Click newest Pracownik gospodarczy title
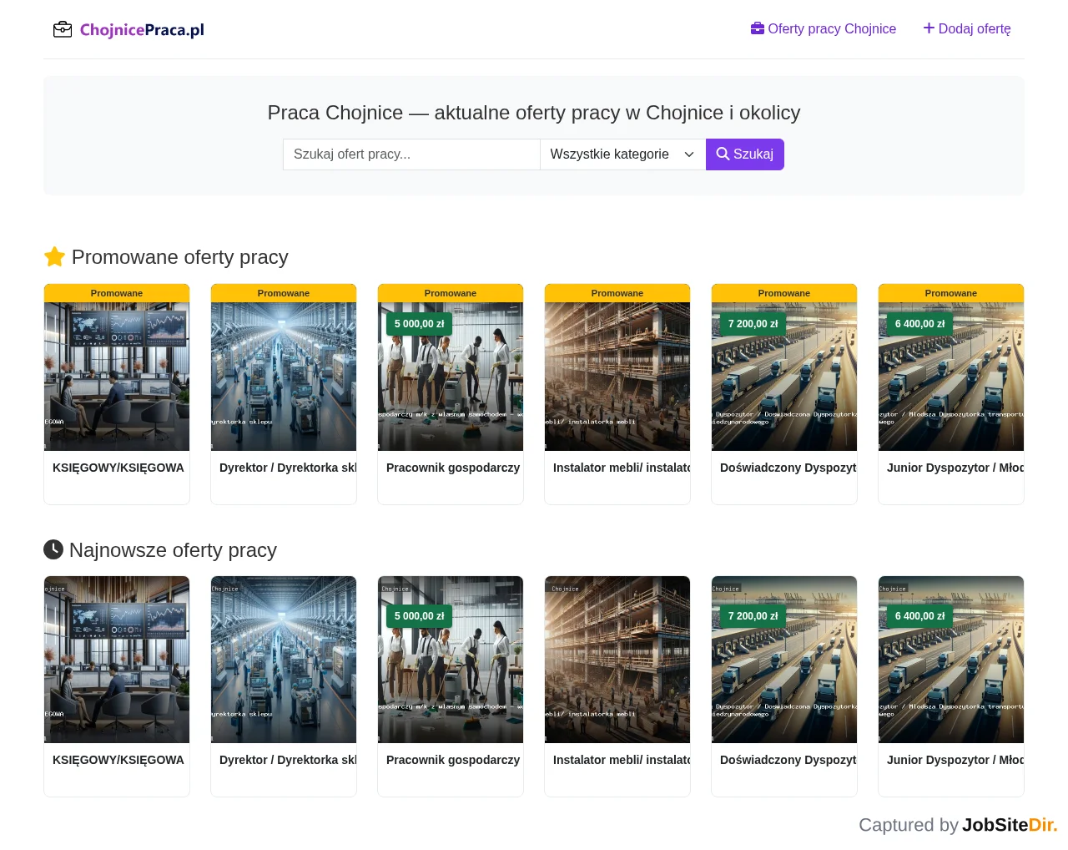Screen dimensions: 1068x850 (453, 760)
